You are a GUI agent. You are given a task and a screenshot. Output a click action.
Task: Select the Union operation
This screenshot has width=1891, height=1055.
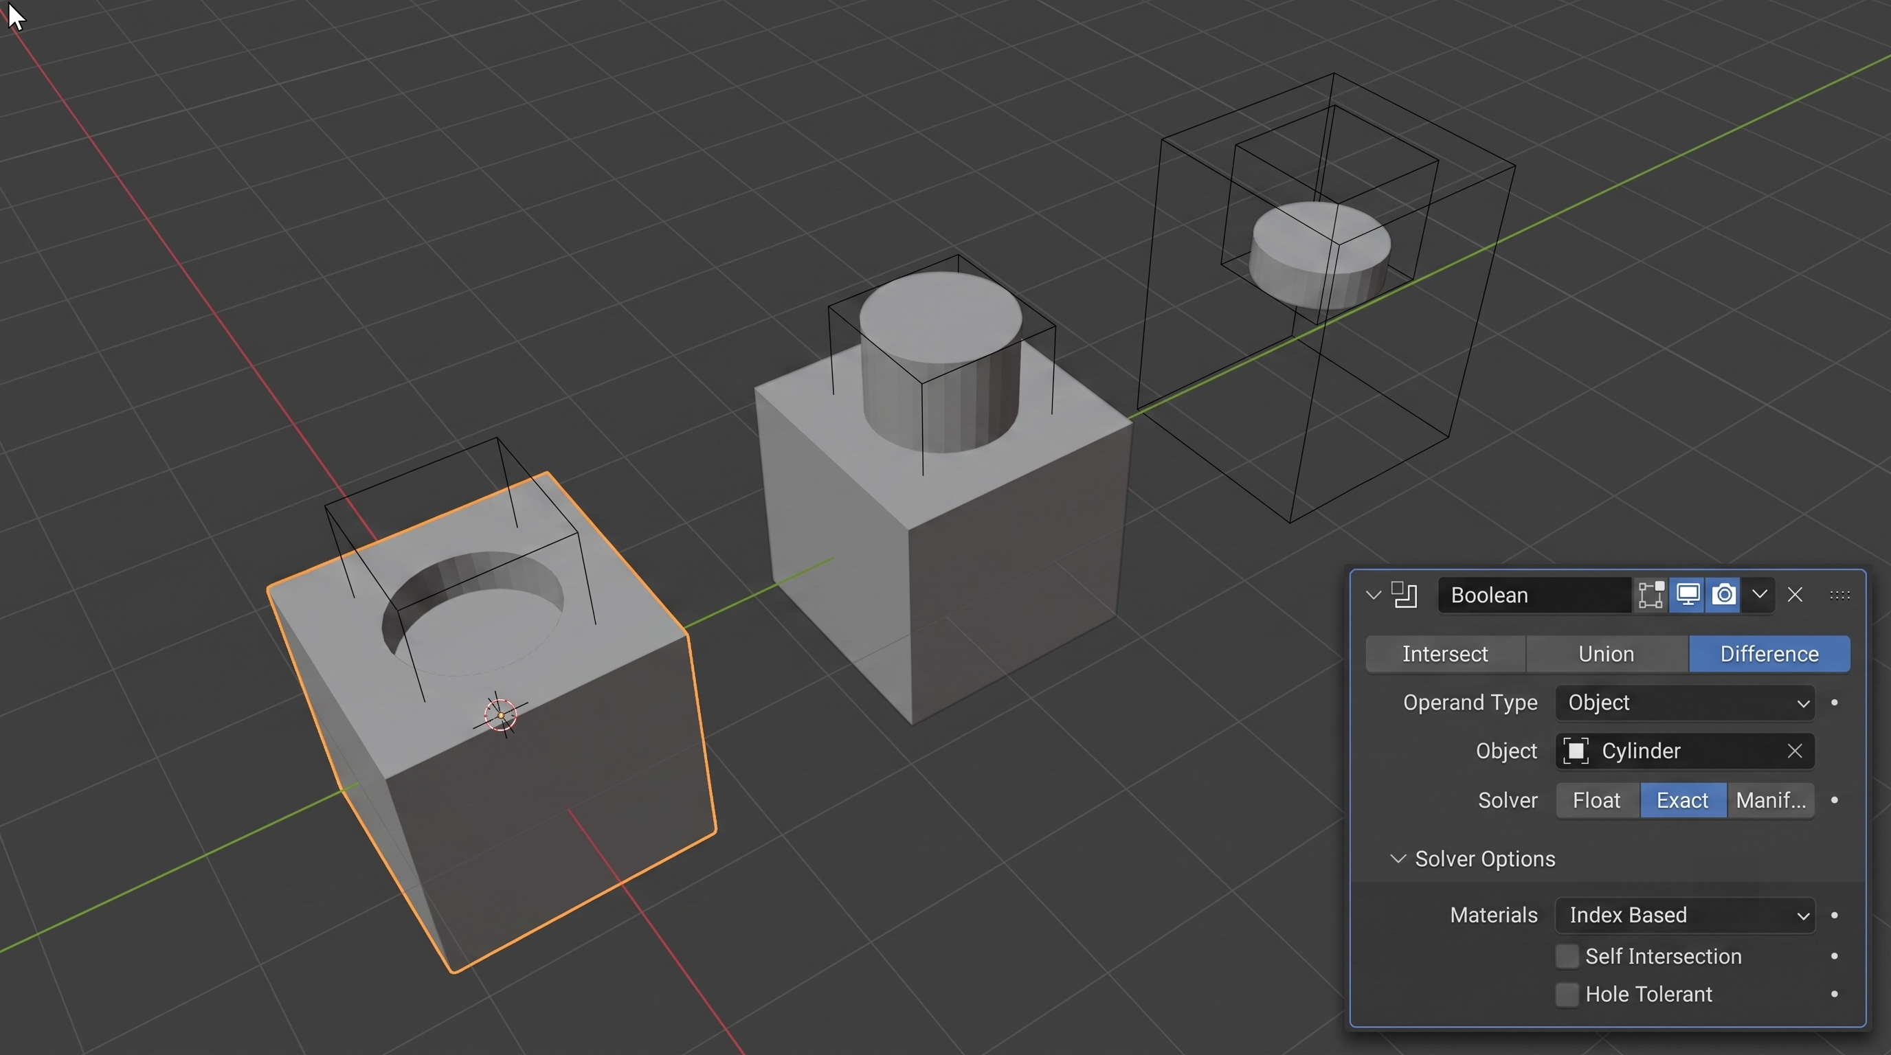point(1606,654)
